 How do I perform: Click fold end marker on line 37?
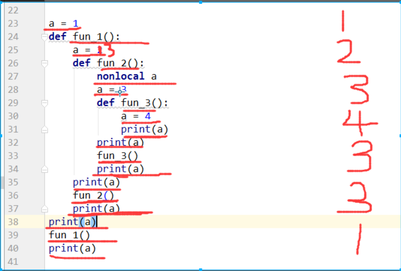point(45,209)
